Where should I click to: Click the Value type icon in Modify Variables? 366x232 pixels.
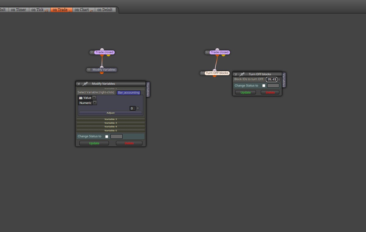click(81, 98)
